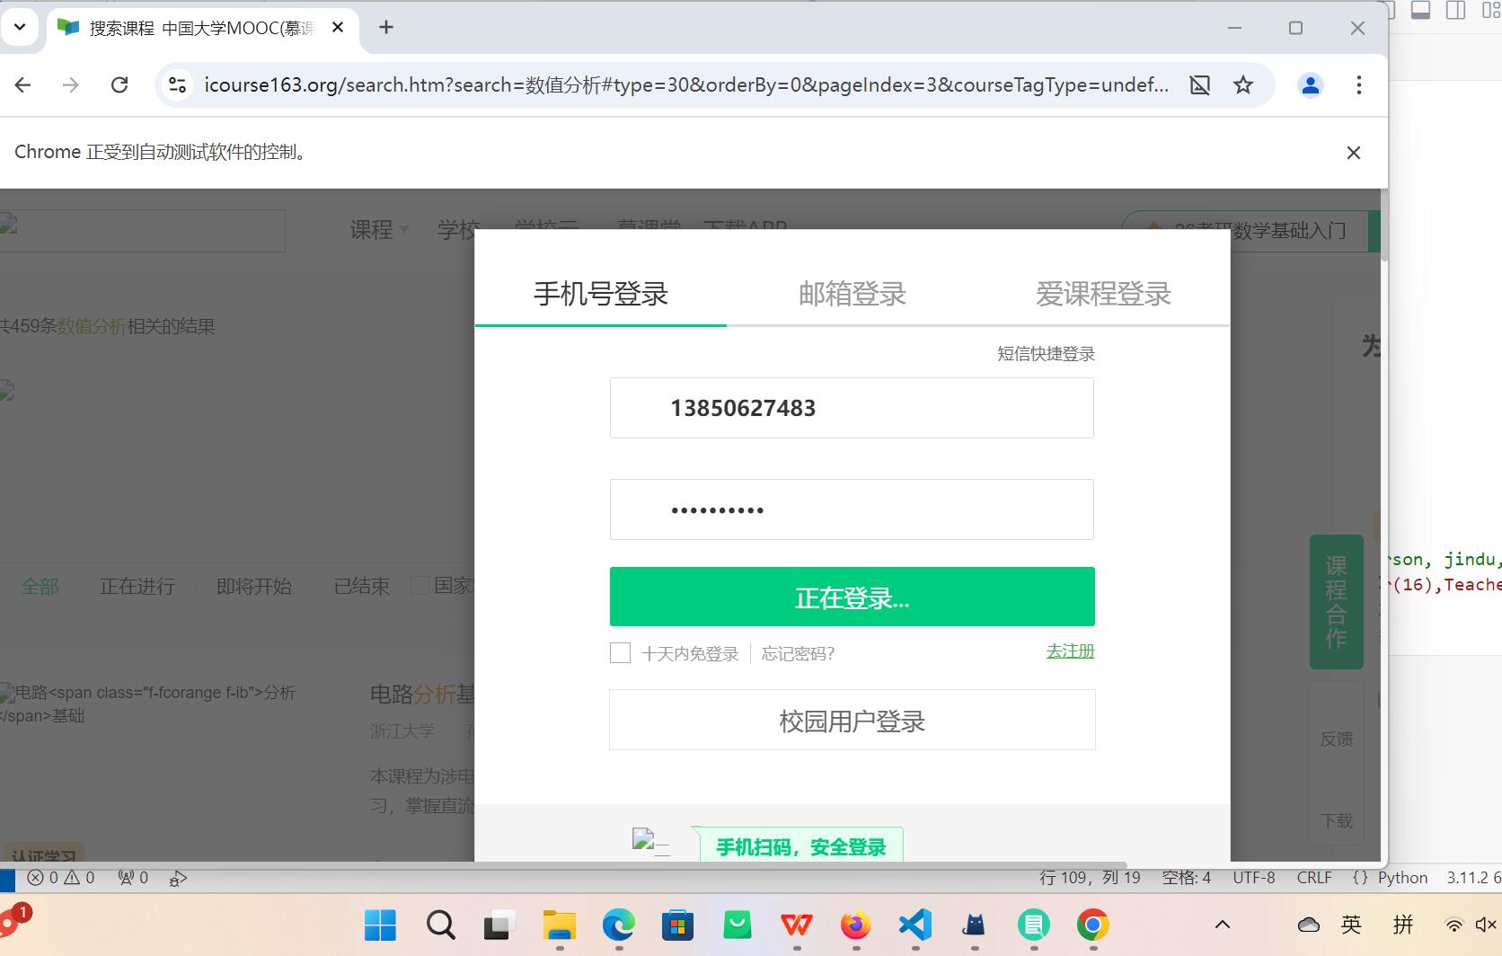Click the CRLF line ending status entry

click(x=1314, y=878)
